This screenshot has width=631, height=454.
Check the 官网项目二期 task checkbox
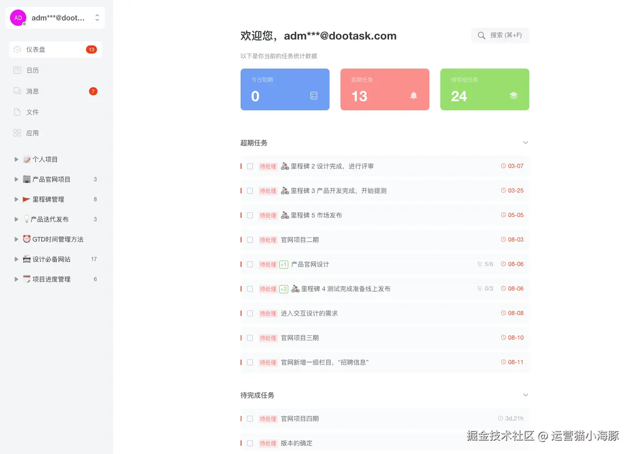pos(250,240)
